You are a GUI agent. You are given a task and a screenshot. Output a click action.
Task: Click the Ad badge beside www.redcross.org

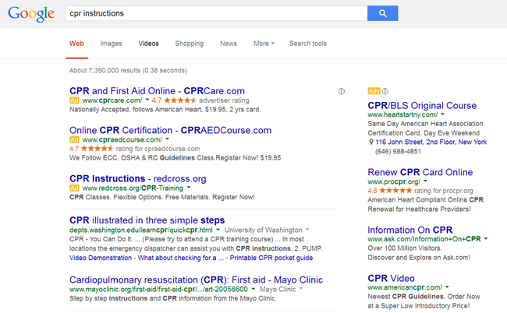click(75, 188)
